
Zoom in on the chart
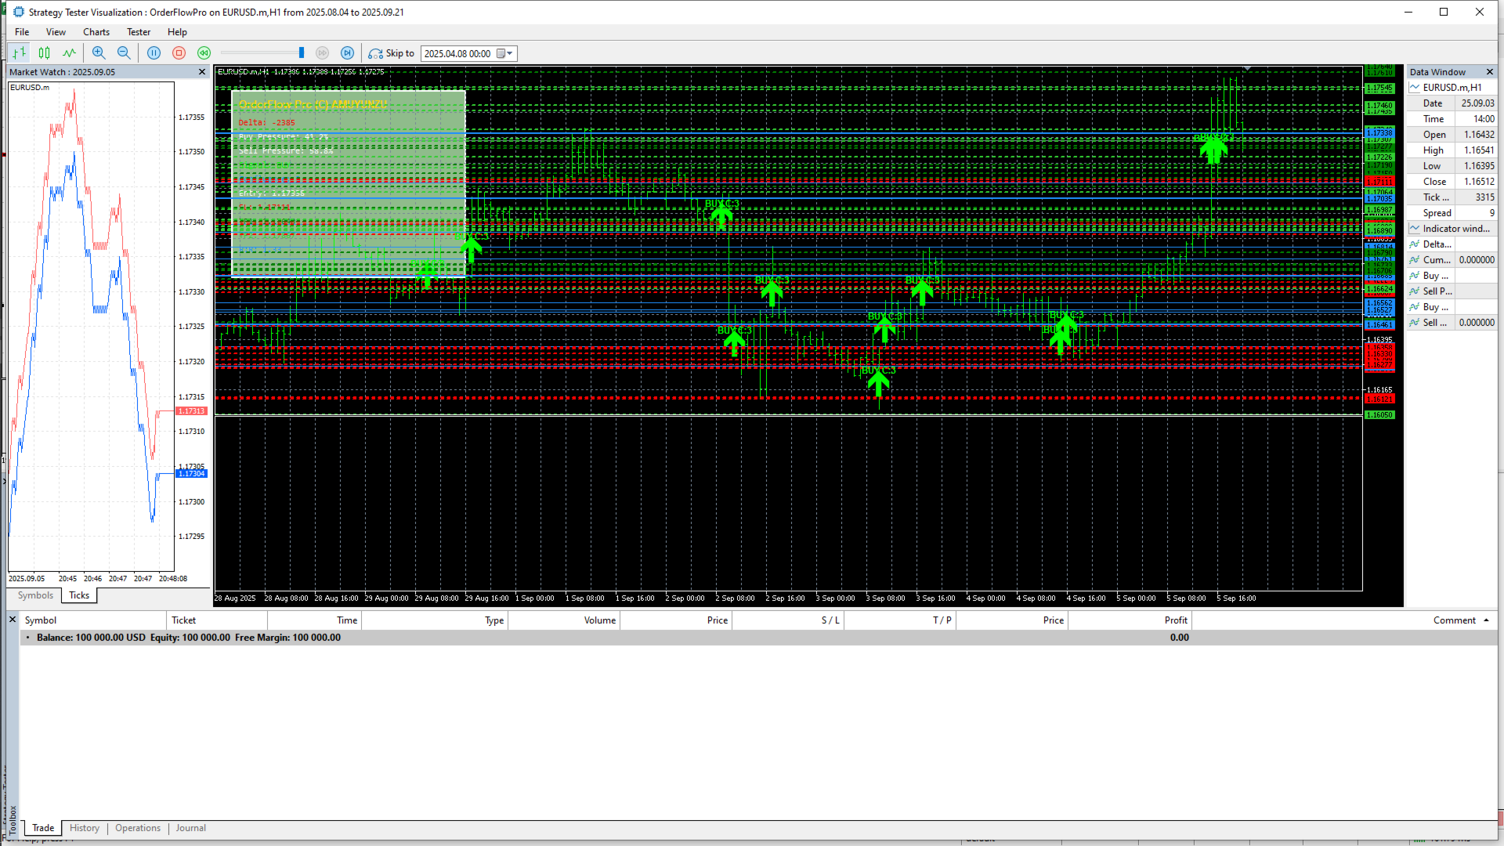[x=99, y=53]
